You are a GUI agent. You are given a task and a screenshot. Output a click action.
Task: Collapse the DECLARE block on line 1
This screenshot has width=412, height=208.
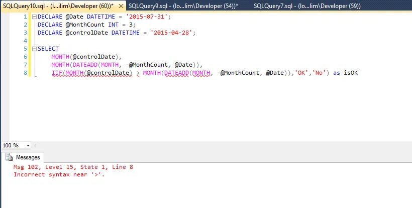(x=34, y=17)
